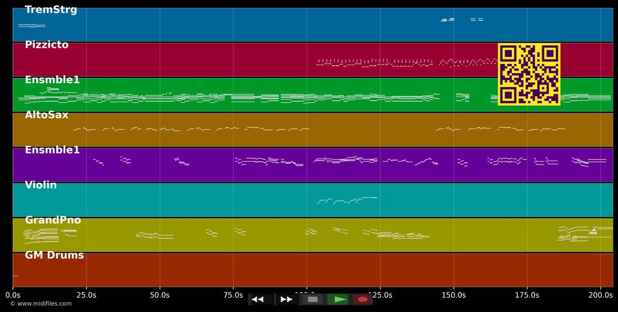Click the red record button

(362, 300)
